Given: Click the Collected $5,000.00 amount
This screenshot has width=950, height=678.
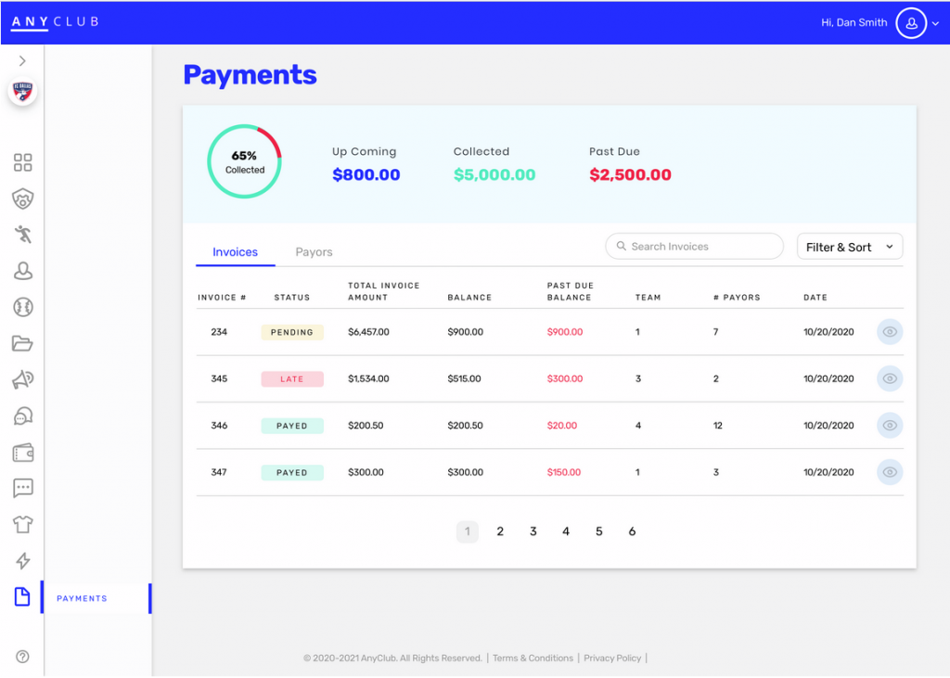Looking at the screenshot, I should point(494,174).
